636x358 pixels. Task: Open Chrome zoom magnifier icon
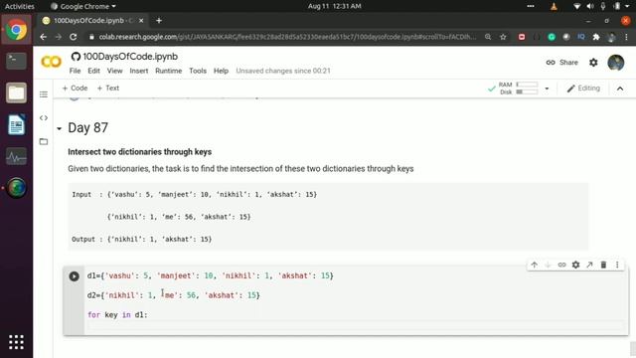pyautogui.click(x=488, y=37)
